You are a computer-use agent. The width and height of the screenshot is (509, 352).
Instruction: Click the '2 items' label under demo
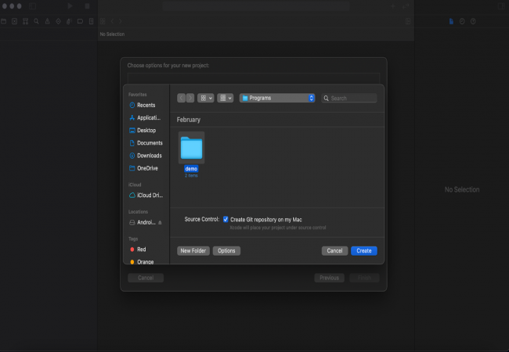(x=191, y=176)
